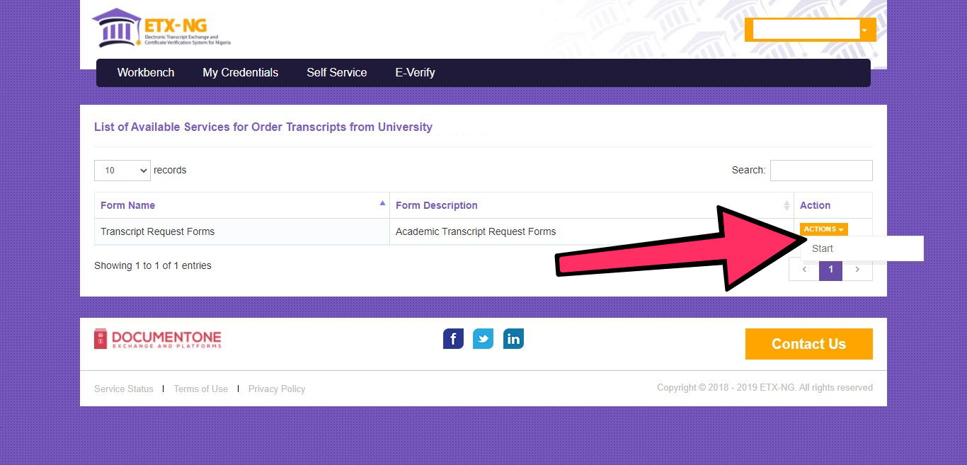Image resolution: width=967 pixels, height=465 pixels.
Task: Open the records-per-page dropdown showing 10
Action: coord(122,170)
